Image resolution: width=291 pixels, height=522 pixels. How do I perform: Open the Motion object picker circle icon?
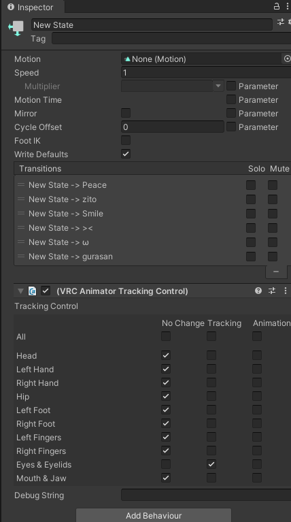[x=287, y=59]
